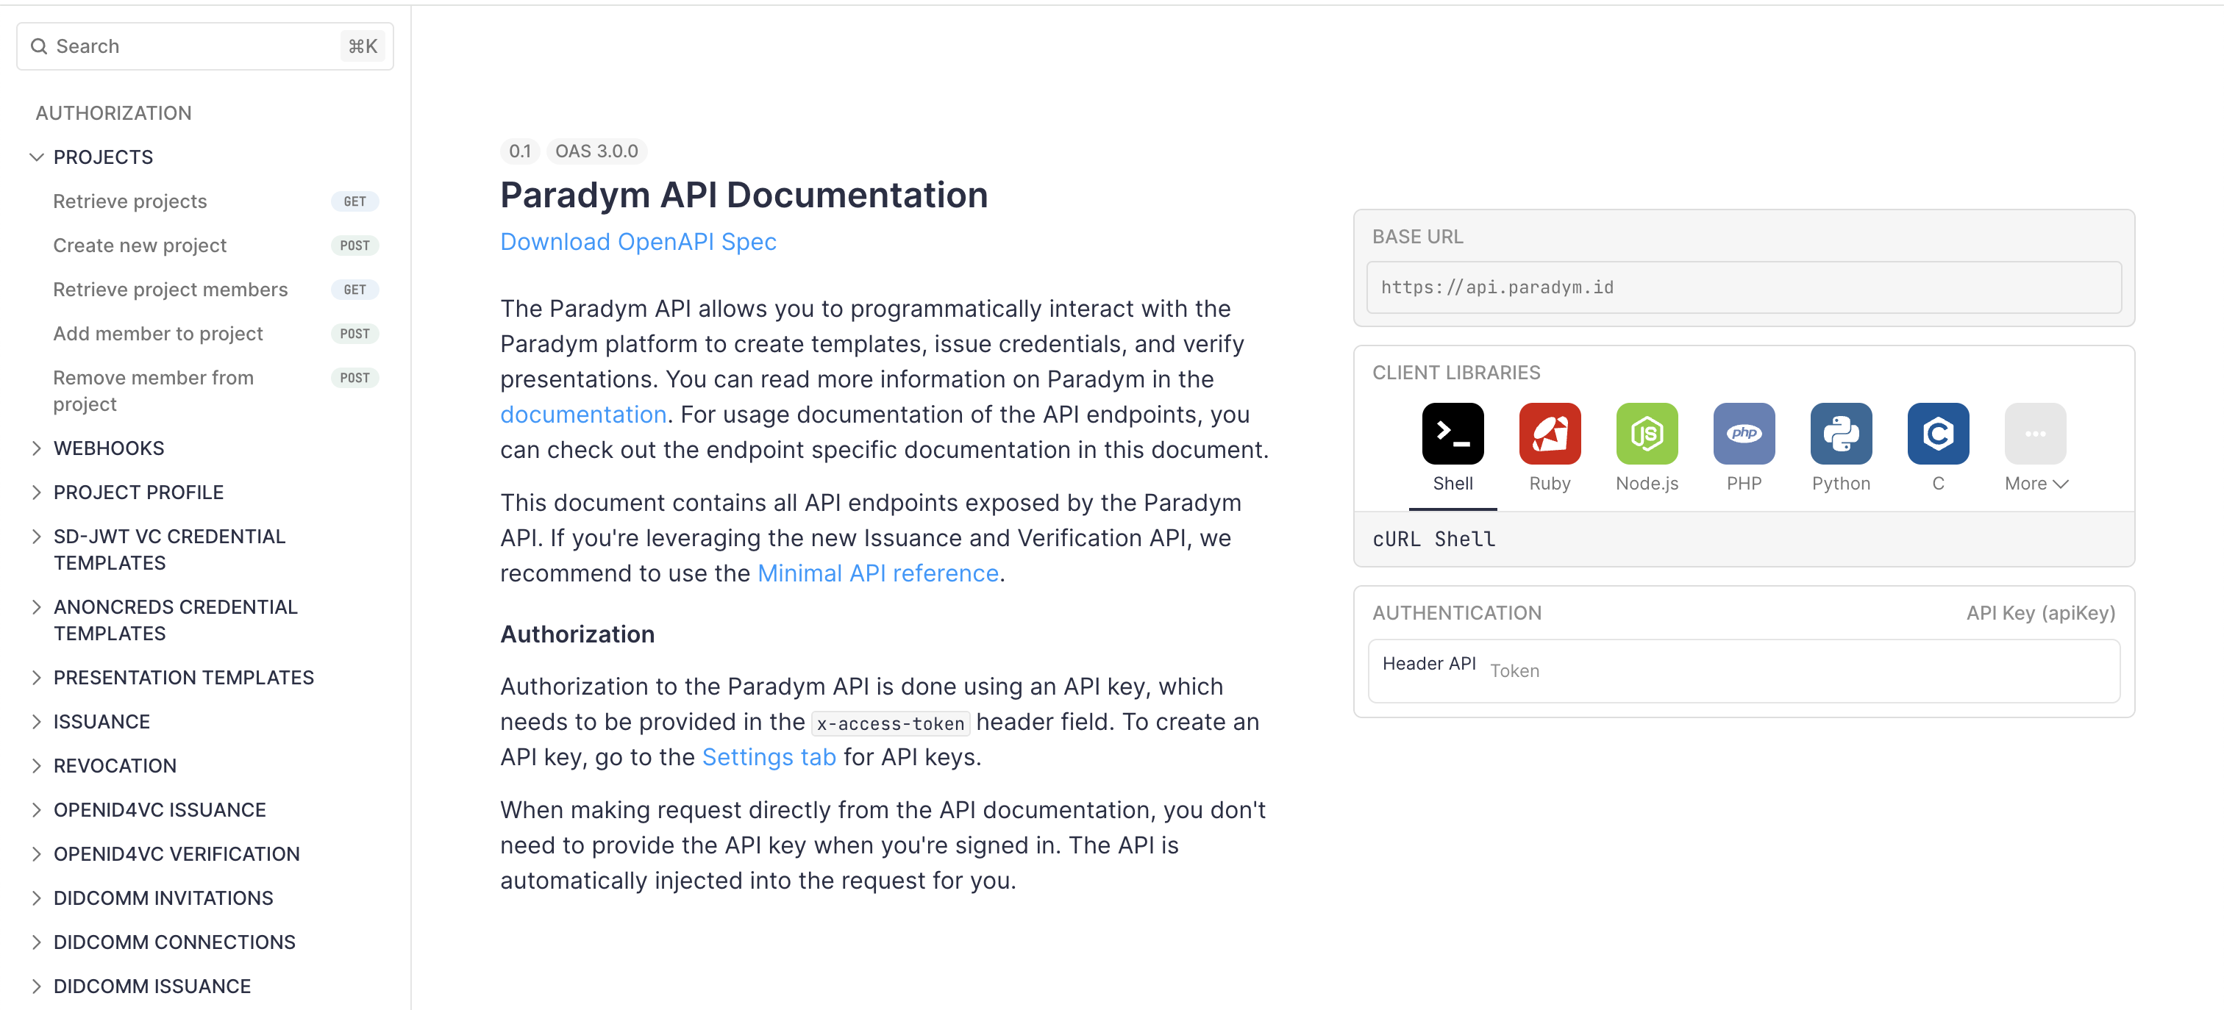Select the Ruby client library icon
The width and height of the screenshot is (2224, 1010).
[1550, 434]
